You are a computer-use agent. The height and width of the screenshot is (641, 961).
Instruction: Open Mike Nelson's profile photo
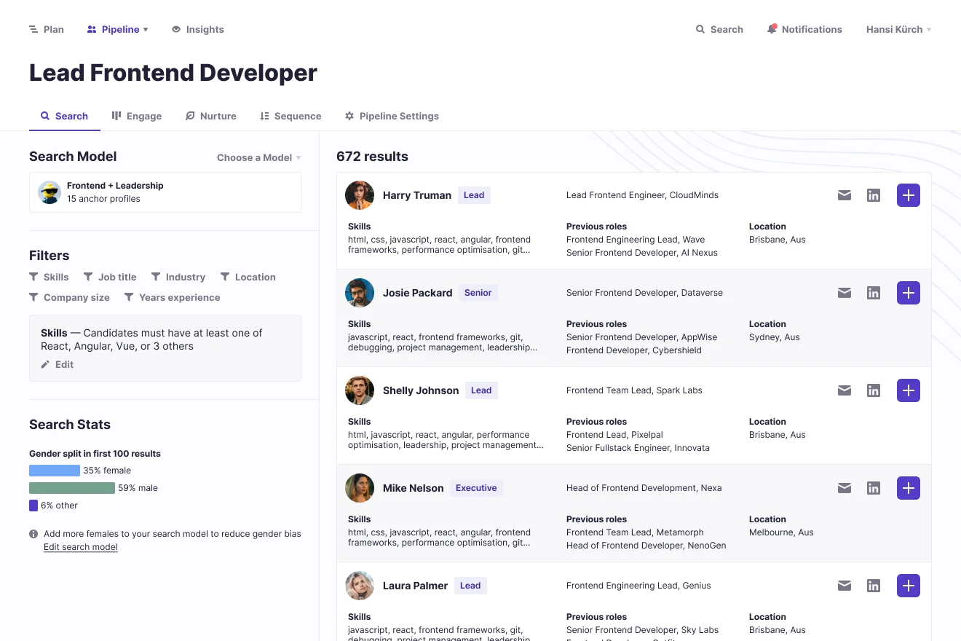click(x=360, y=488)
